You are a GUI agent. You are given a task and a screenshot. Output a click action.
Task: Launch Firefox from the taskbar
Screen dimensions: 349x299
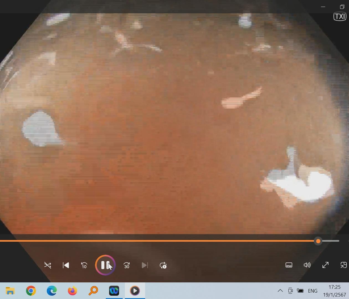73,291
